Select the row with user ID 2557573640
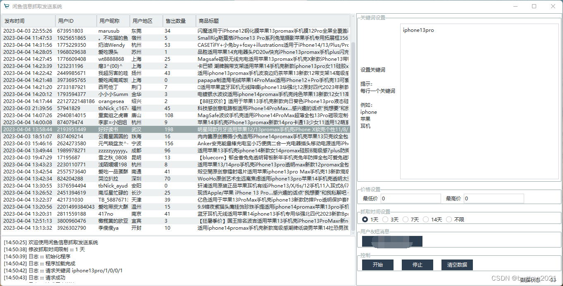Image resolution: width=563 pixels, height=286 pixels. (x=176, y=172)
